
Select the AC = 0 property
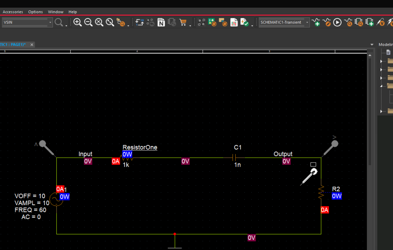pos(31,217)
